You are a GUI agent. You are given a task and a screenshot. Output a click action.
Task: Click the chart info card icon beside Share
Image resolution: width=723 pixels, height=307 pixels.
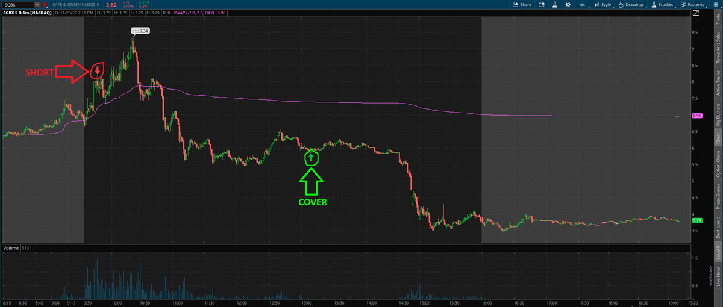point(541,5)
